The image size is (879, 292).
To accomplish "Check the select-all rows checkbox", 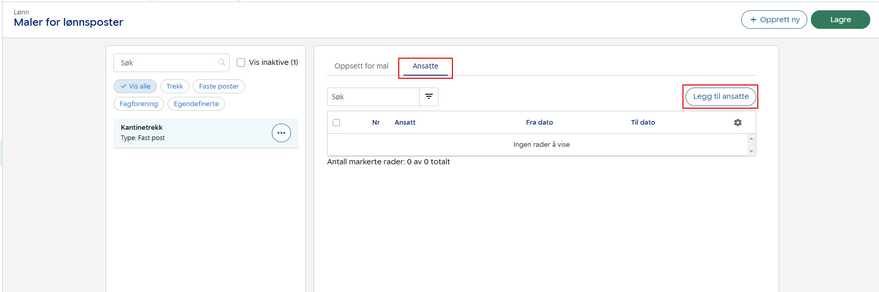I will coord(336,123).
